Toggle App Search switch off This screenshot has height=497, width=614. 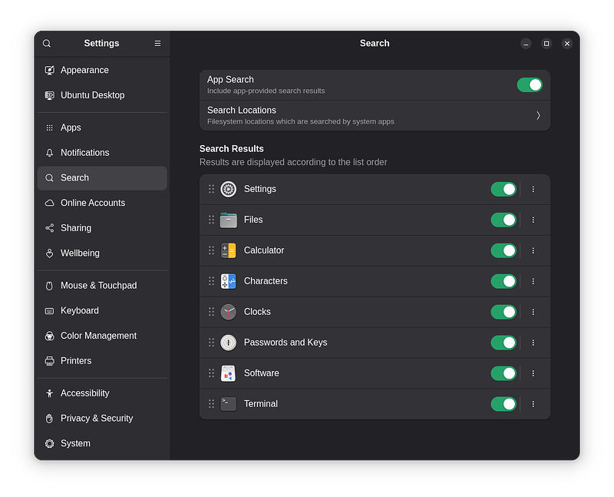pos(530,85)
